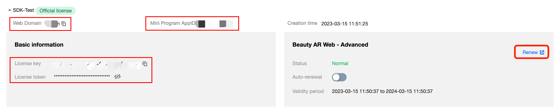
Task: Click the Official license badge
Action: click(x=56, y=11)
